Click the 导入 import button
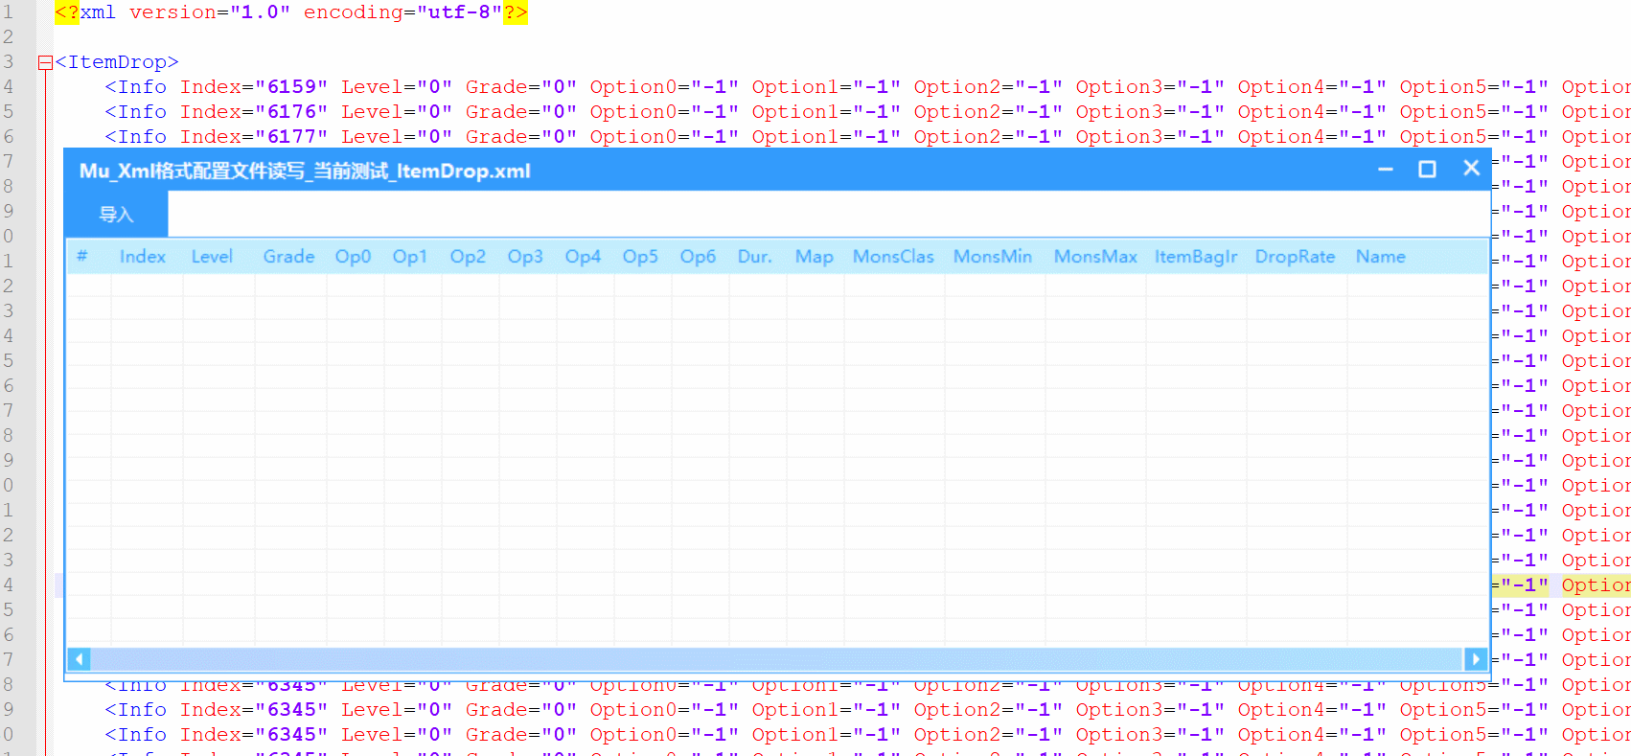This screenshot has height=756, width=1631. pyautogui.click(x=116, y=215)
